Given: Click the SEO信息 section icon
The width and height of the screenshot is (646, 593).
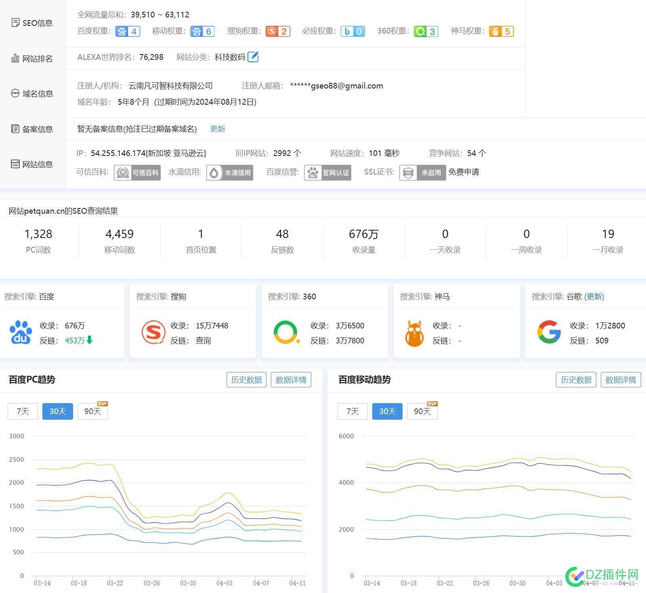Looking at the screenshot, I should 15,23.
